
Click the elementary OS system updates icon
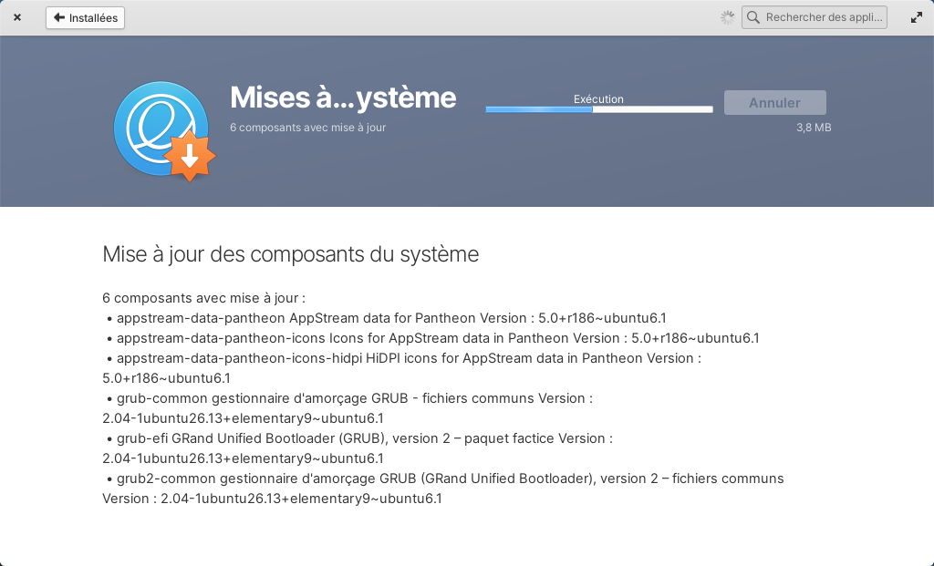pyautogui.click(x=161, y=129)
